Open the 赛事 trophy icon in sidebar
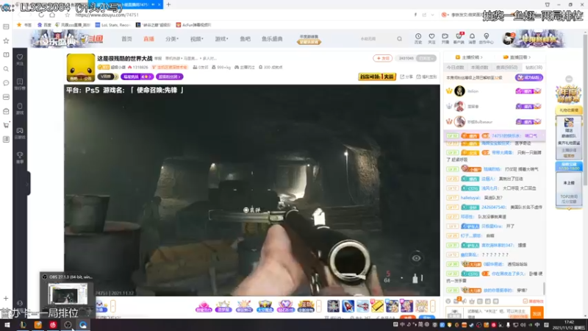Image resolution: width=588 pixels, height=331 pixels. coord(20,157)
